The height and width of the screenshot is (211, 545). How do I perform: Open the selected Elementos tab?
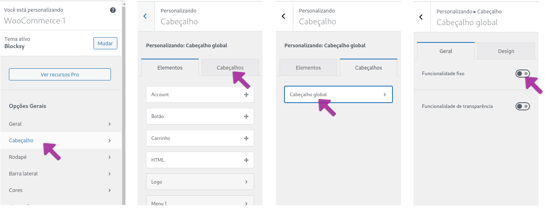click(x=170, y=68)
